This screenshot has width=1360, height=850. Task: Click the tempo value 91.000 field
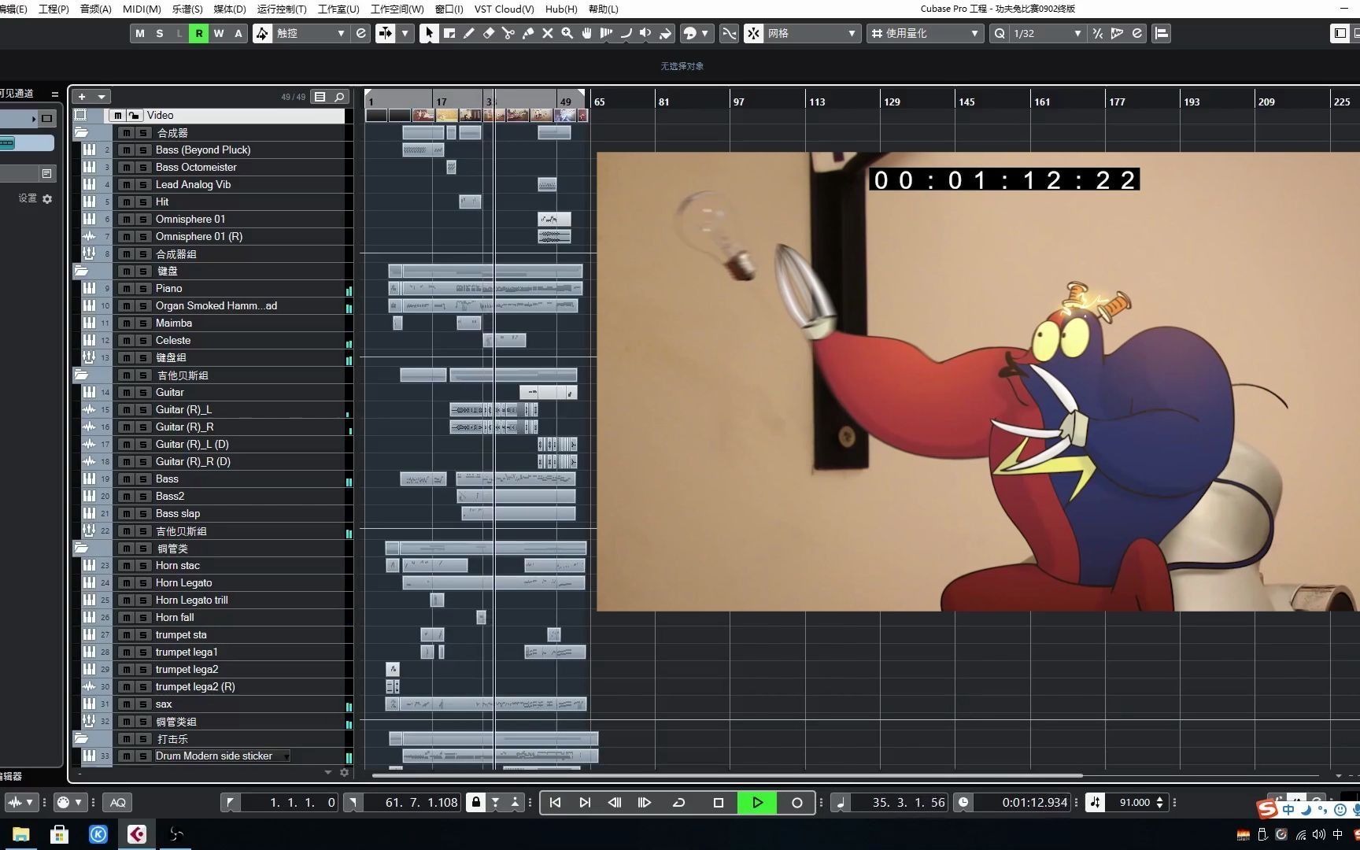click(x=1135, y=803)
